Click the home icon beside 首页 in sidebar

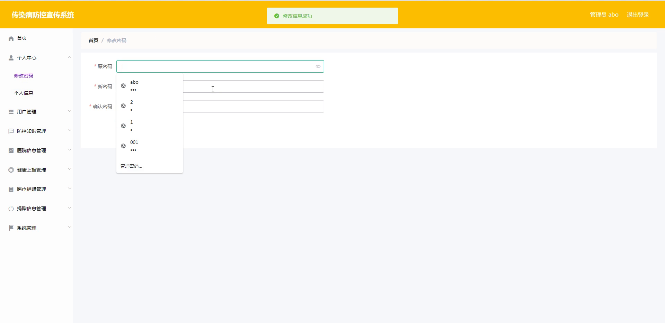(11, 38)
